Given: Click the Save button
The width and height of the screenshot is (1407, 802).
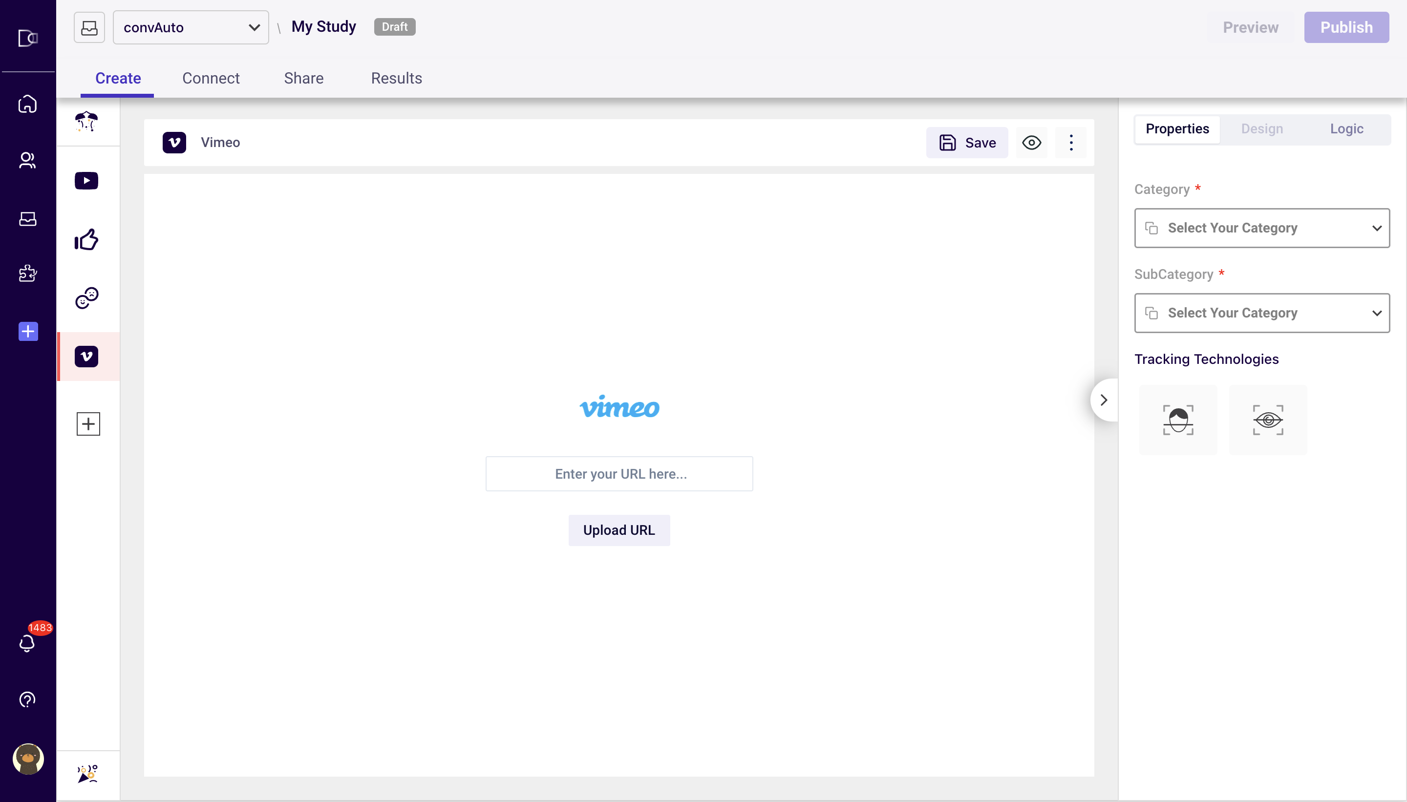Looking at the screenshot, I should pos(967,143).
